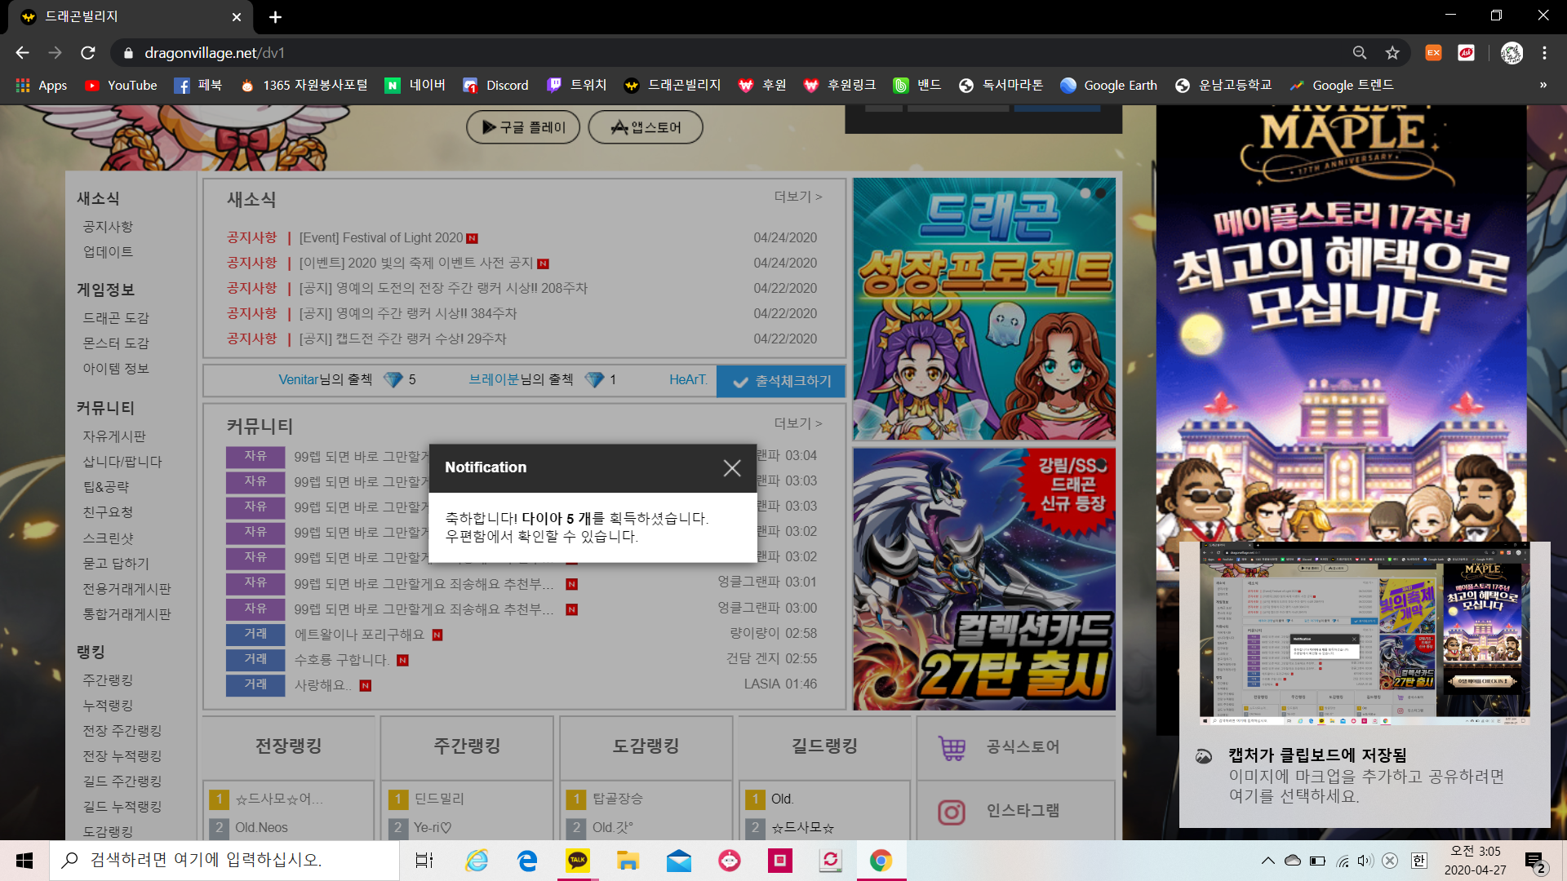Toggle the Korean IME indicator in the tray
Image resolution: width=1567 pixels, height=881 pixels.
pyautogui.click(x=1418, y=861)
